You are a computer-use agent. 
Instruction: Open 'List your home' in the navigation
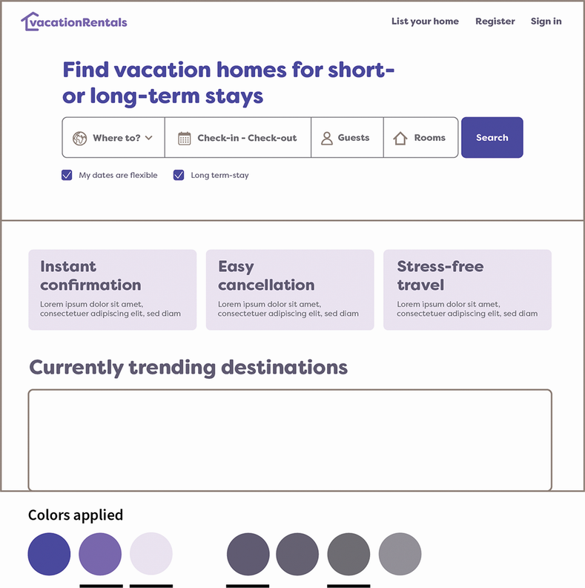point(425,22)
